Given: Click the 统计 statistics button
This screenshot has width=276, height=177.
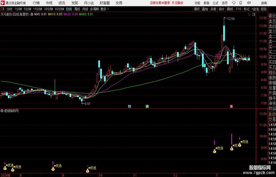Looking at the screenshot, I should [221, 9].
